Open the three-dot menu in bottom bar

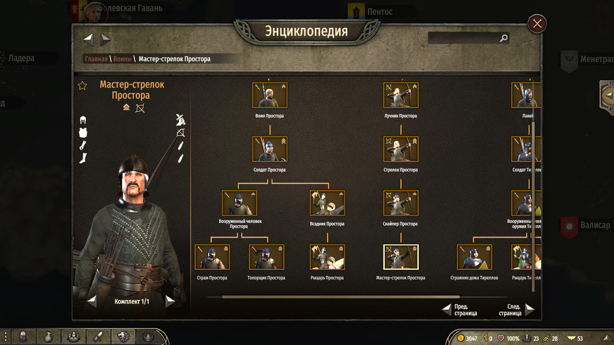(5, 337)
